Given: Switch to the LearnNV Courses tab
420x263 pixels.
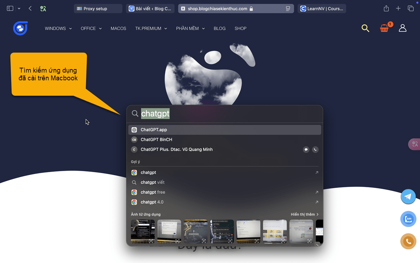Looking at the screenshot, I should [x=322, y=9].
